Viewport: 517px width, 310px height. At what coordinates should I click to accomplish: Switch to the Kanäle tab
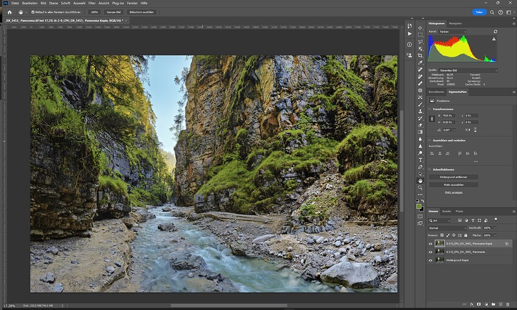447,211
